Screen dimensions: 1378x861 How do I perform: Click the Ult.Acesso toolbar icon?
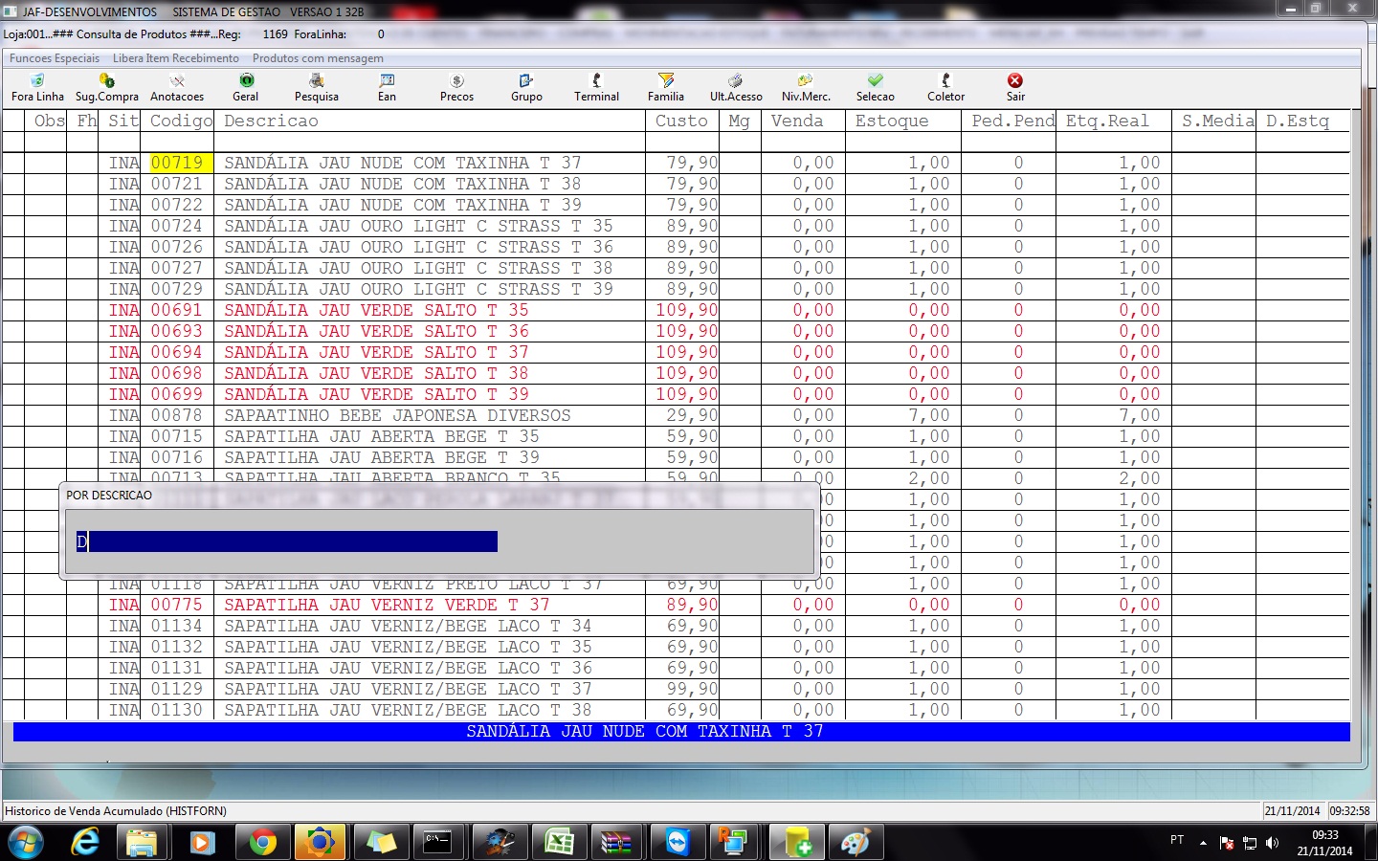tap(736, 81)
